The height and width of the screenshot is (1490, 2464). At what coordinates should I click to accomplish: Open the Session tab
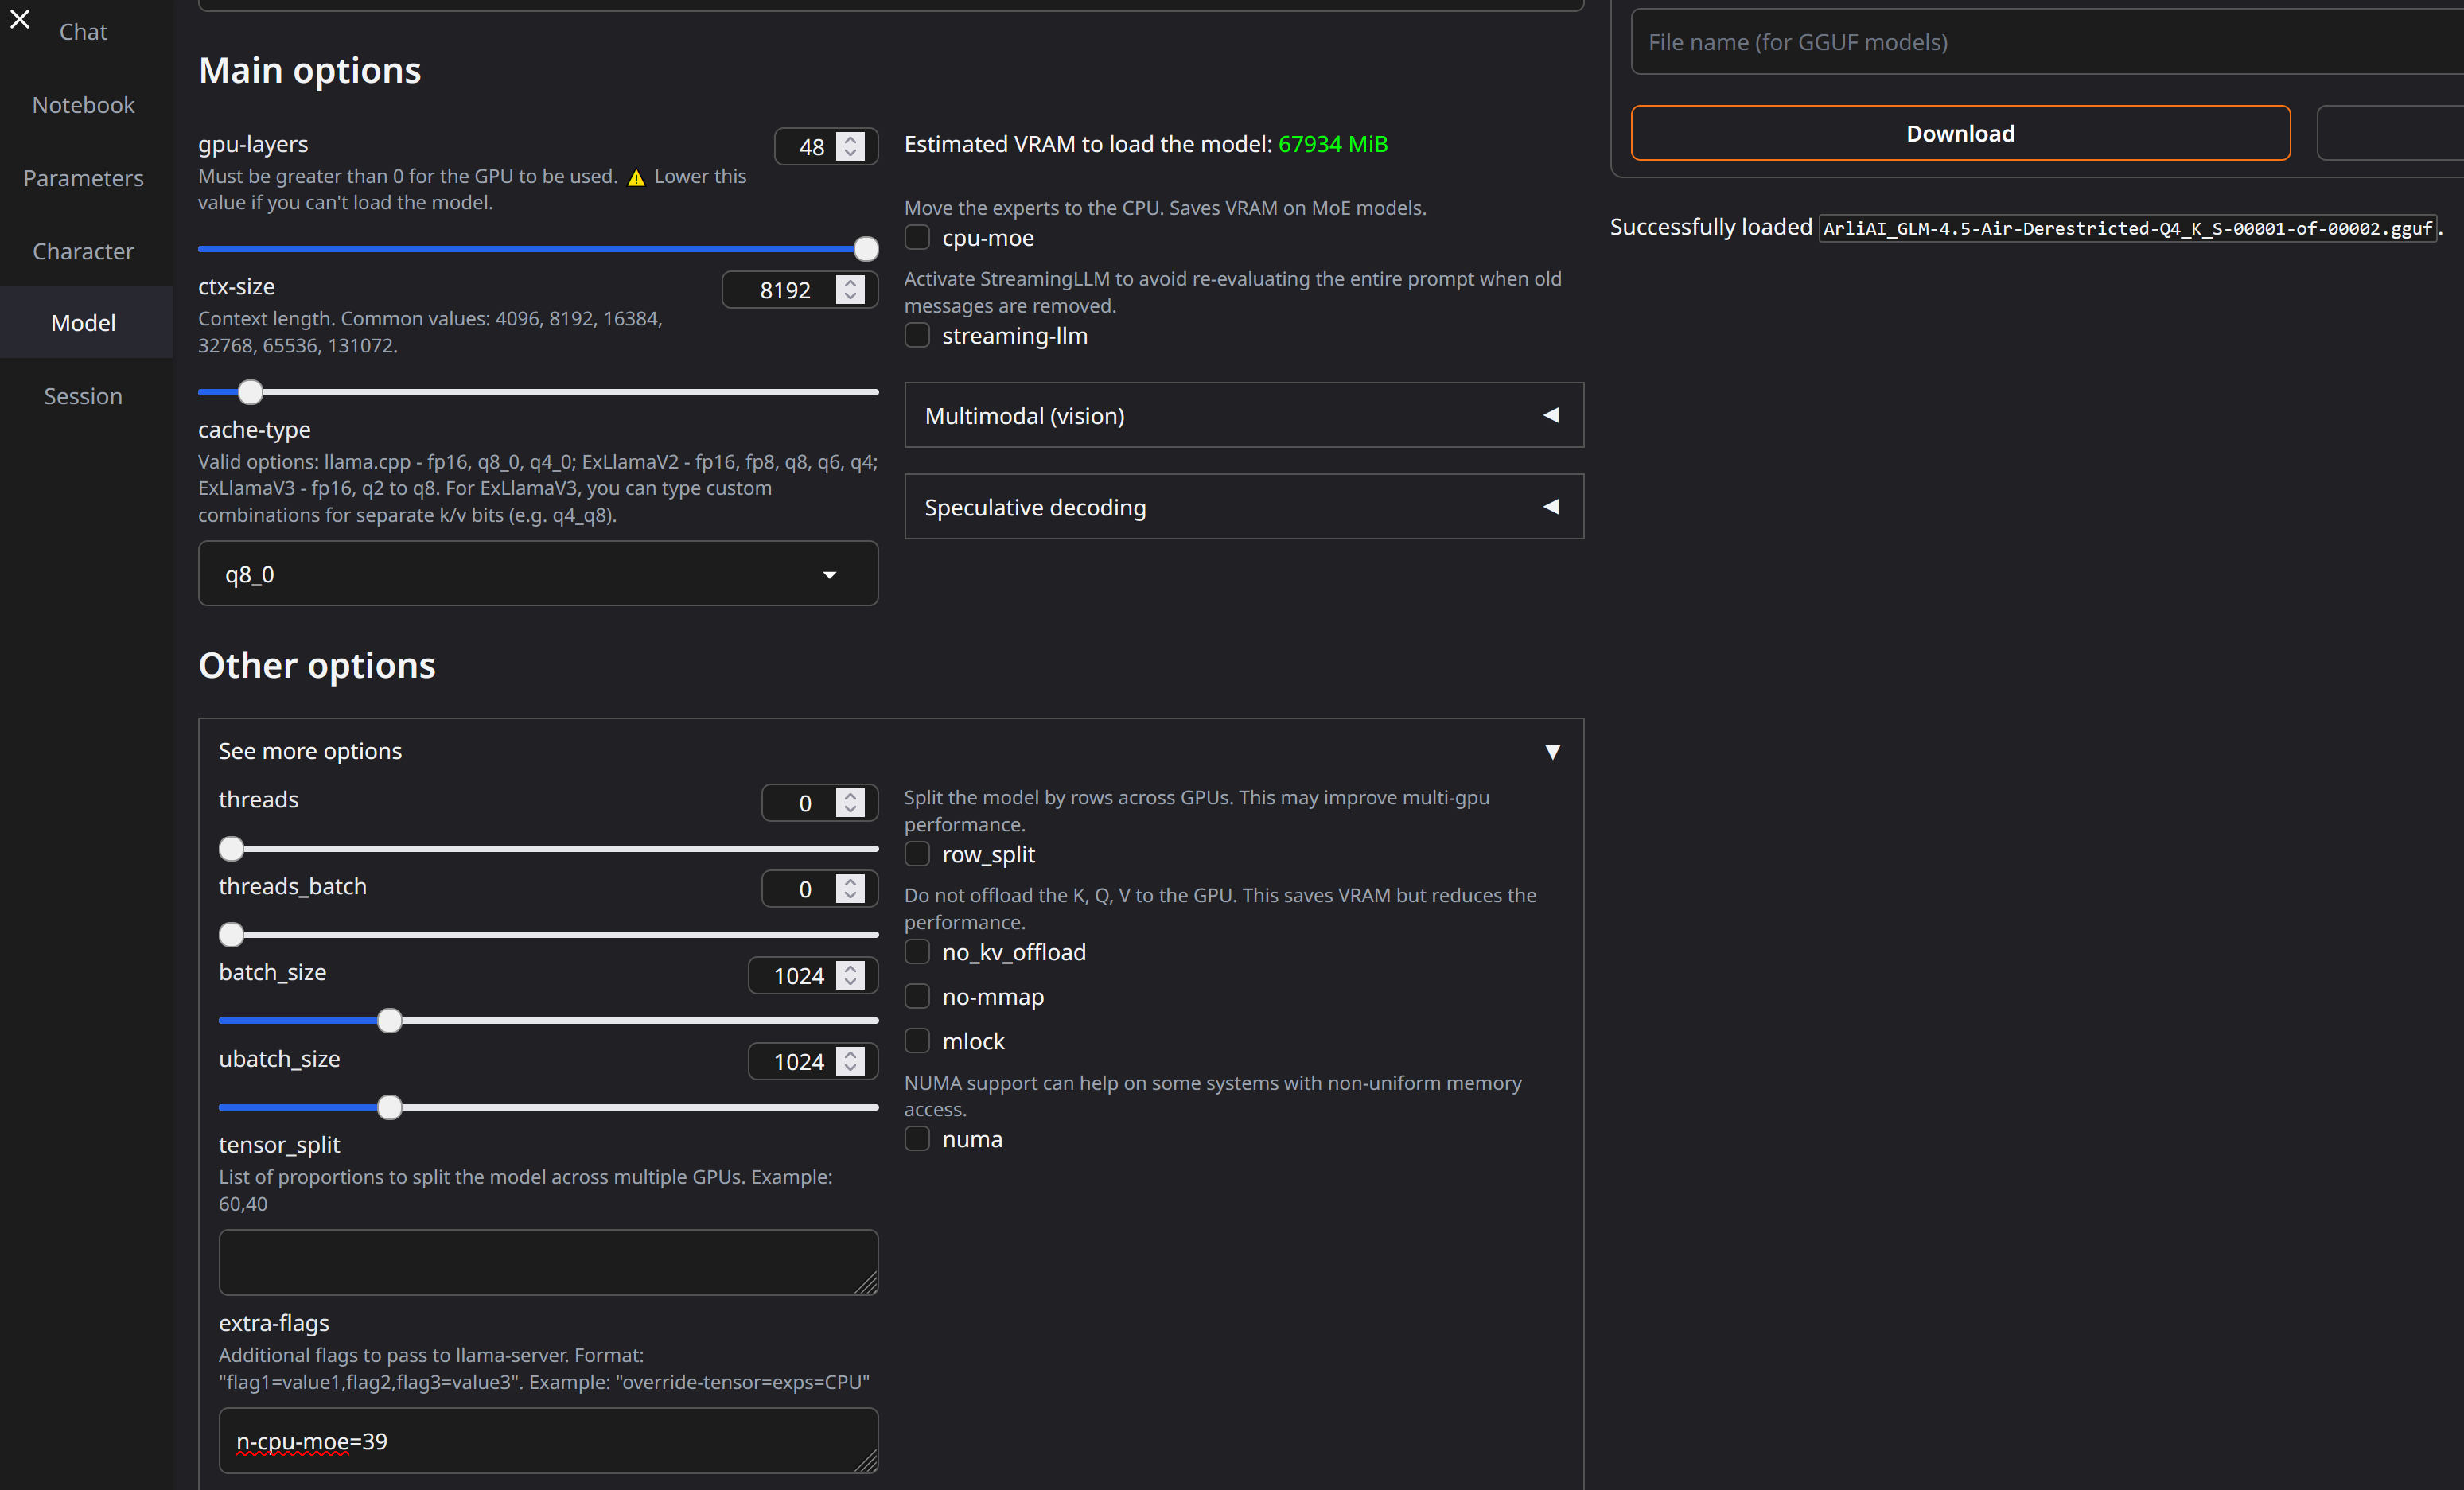83,396
